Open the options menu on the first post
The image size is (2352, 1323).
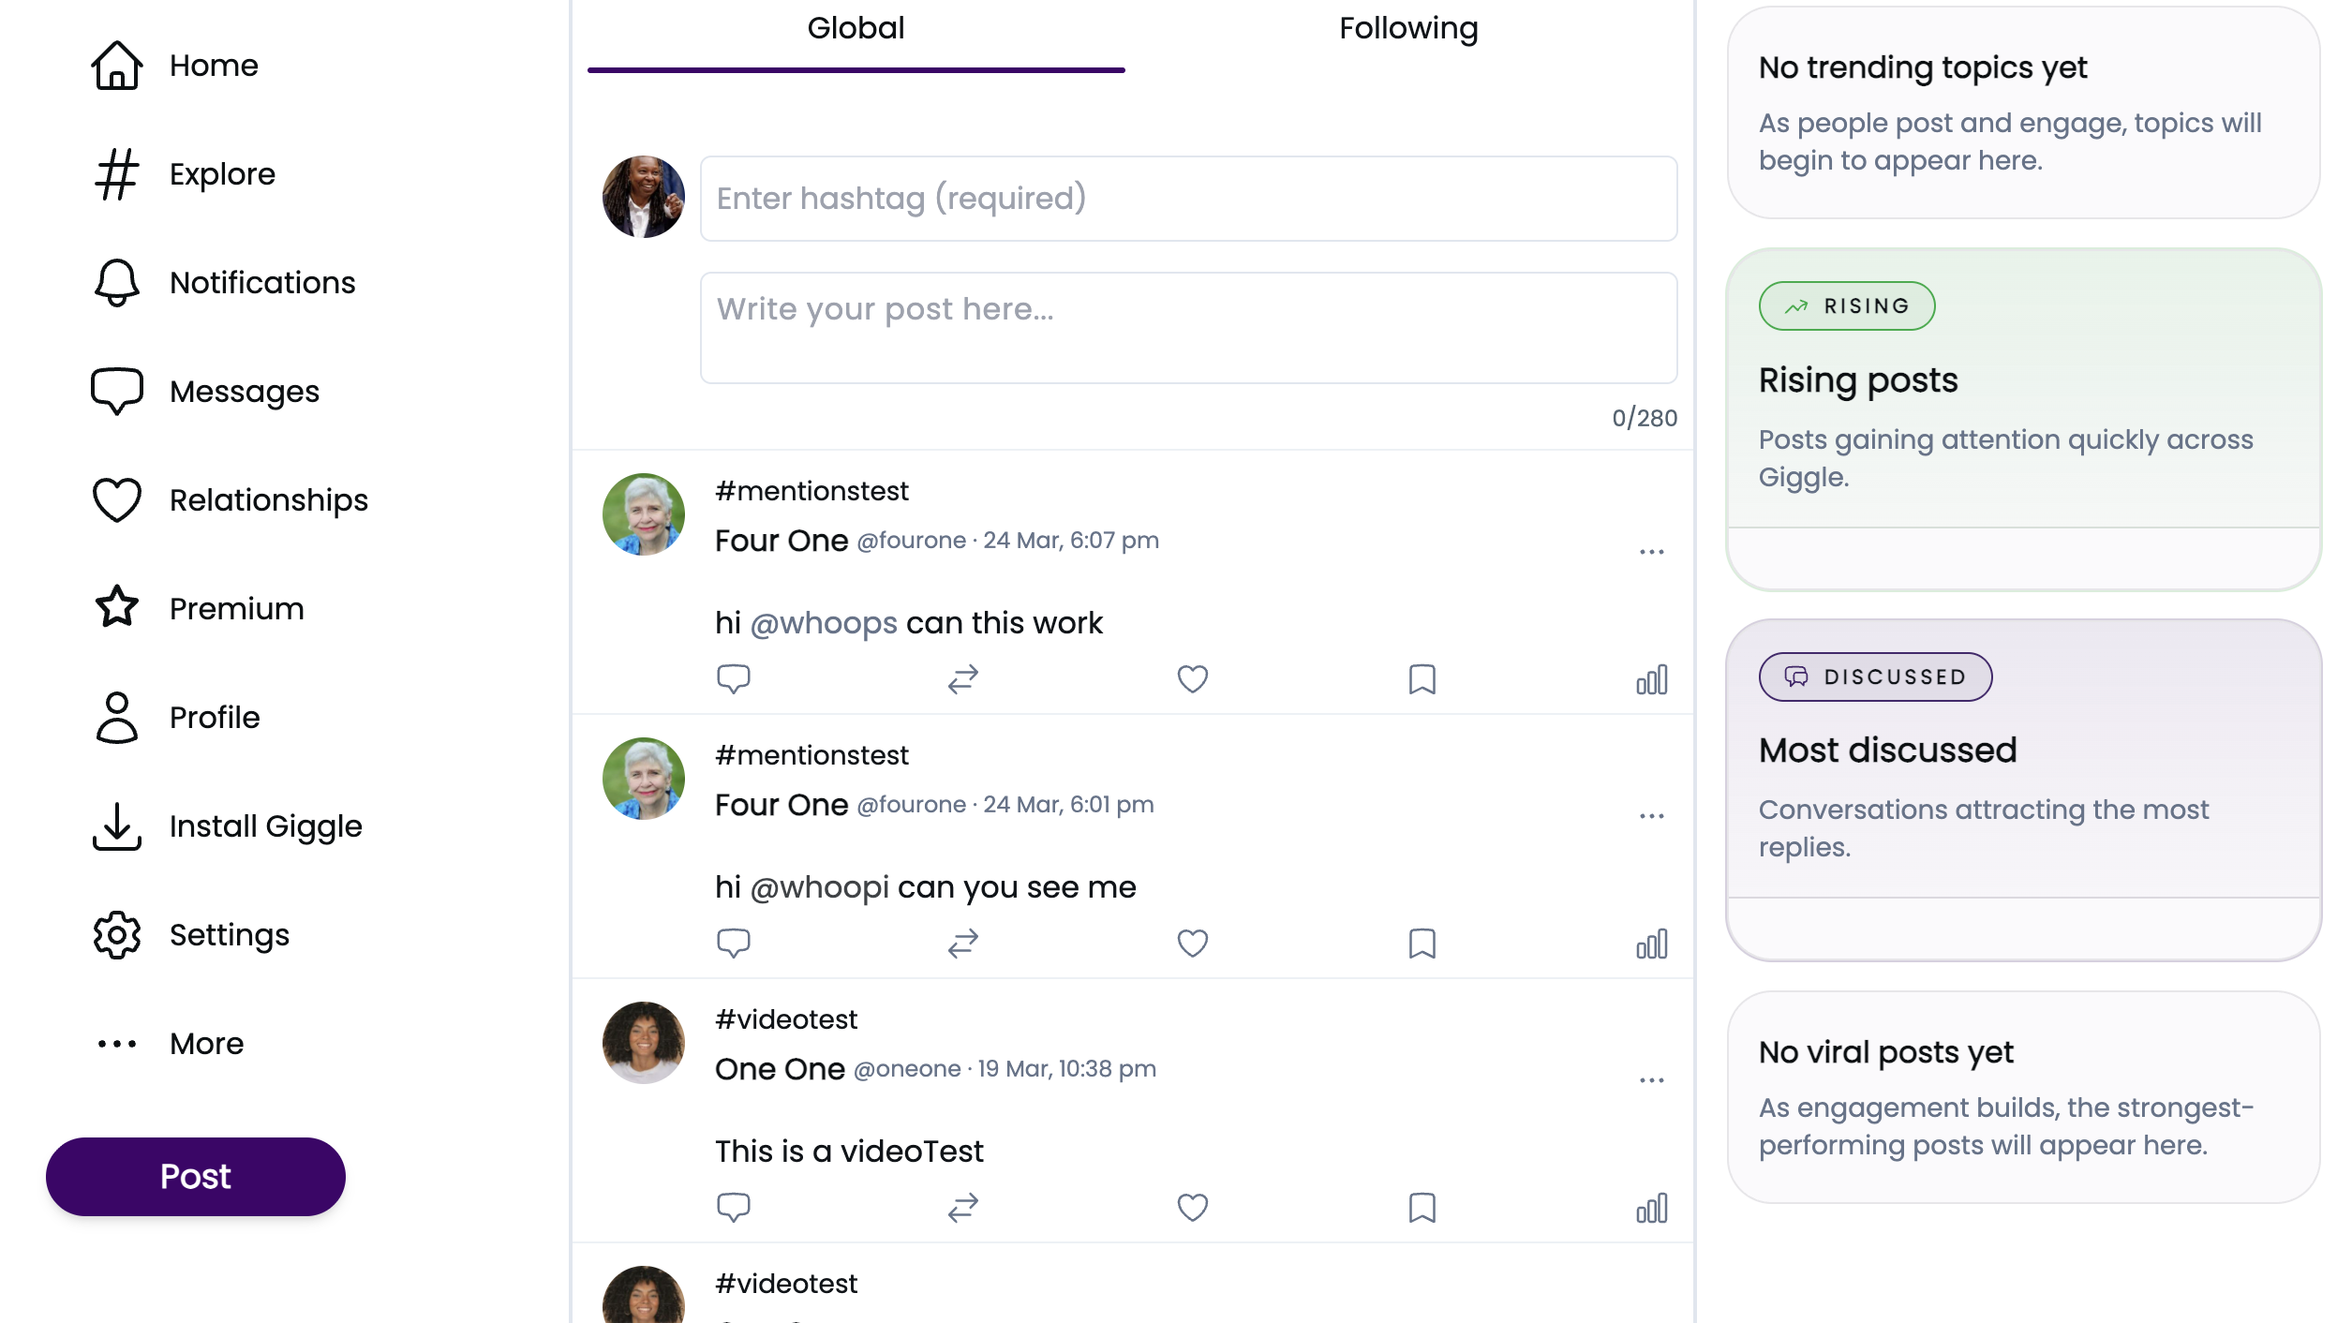click(1651, 552)
